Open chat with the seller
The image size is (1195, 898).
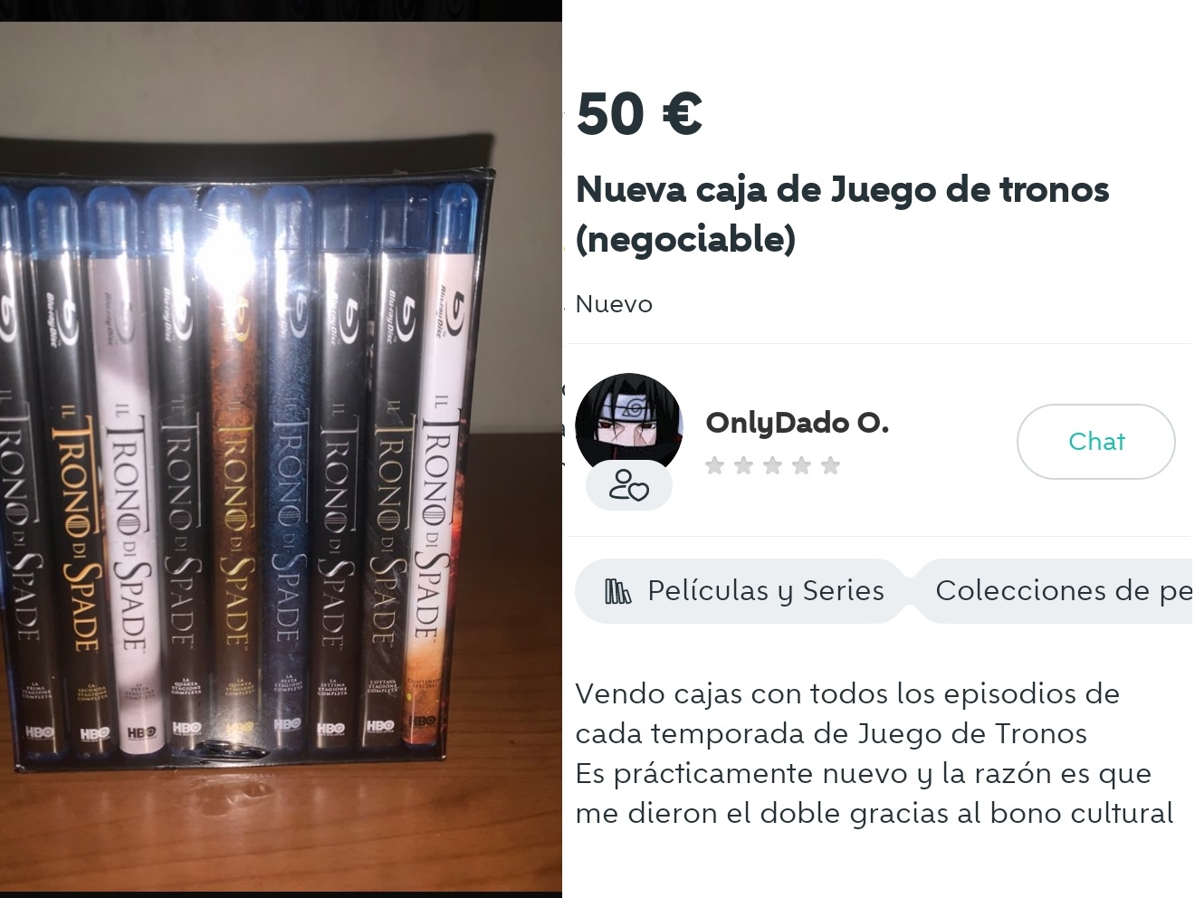coord(1095,442)
